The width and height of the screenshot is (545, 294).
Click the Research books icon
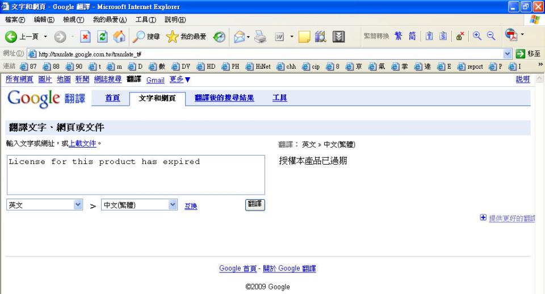(x=320, y=36)
